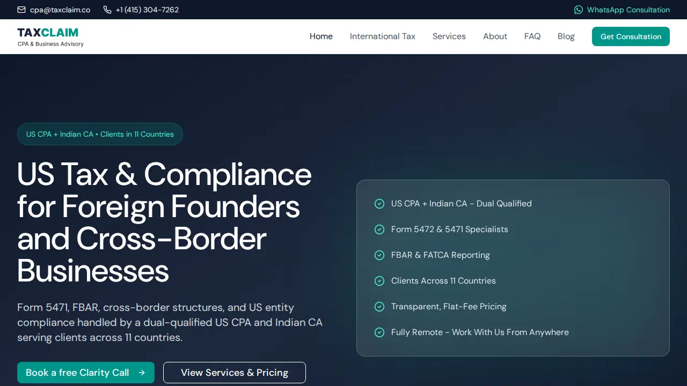Click the 'FBAR & FATCA Reporting' text
The width and height of the screenshot is (687, 386).
tap(441, 255)
